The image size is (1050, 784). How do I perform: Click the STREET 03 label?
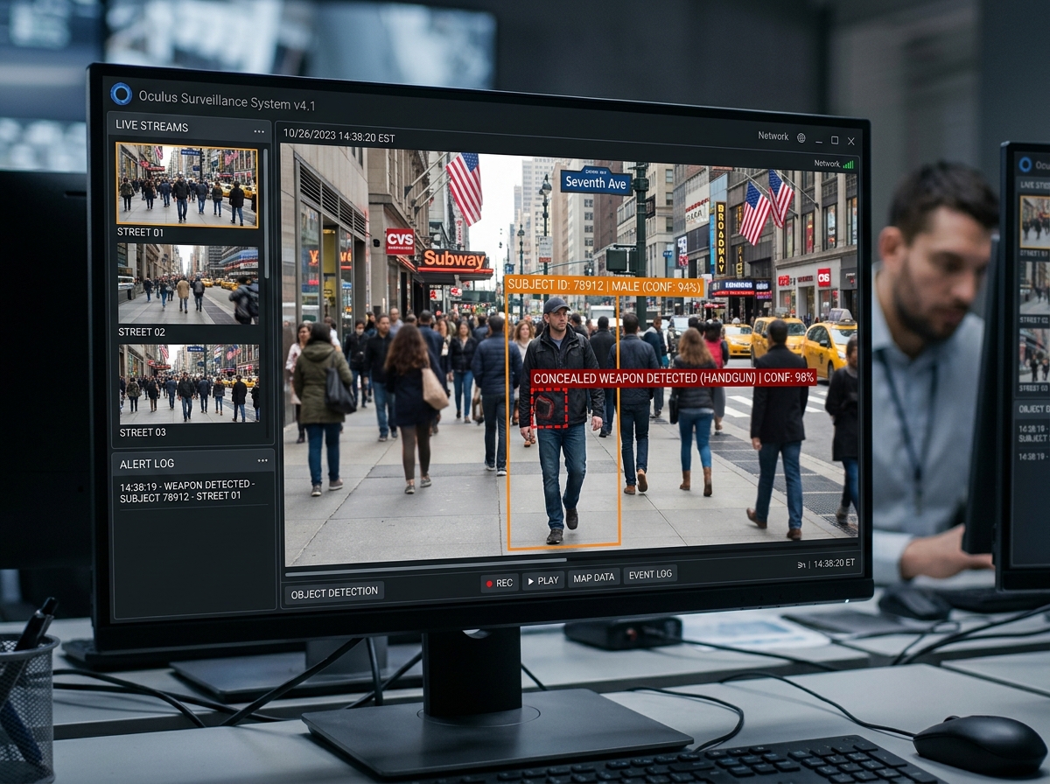click(143, 432)
